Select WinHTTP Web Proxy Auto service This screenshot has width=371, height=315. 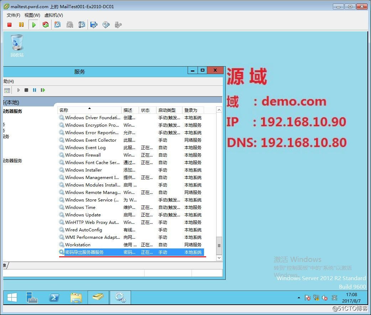(131, 222)
